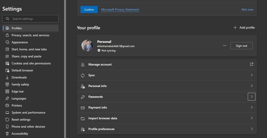Open Privacy, search, and services settings

[30, 35]
